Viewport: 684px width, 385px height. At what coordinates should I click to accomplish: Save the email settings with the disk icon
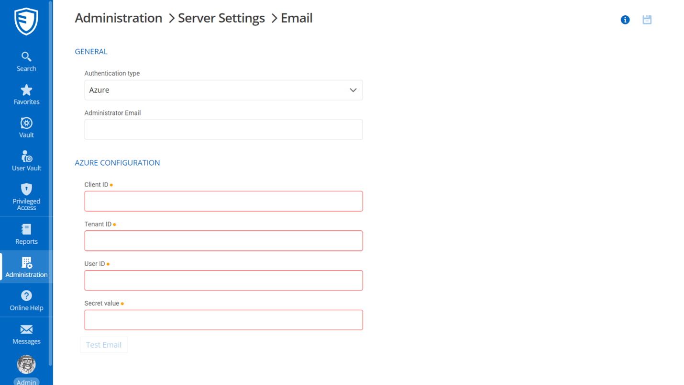point(647,20)
